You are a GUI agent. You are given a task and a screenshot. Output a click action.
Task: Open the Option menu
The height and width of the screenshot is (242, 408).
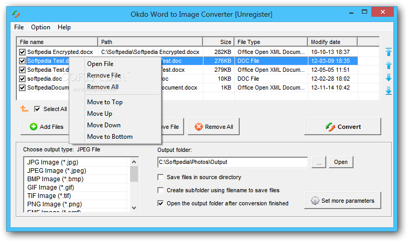pos(40,27)
